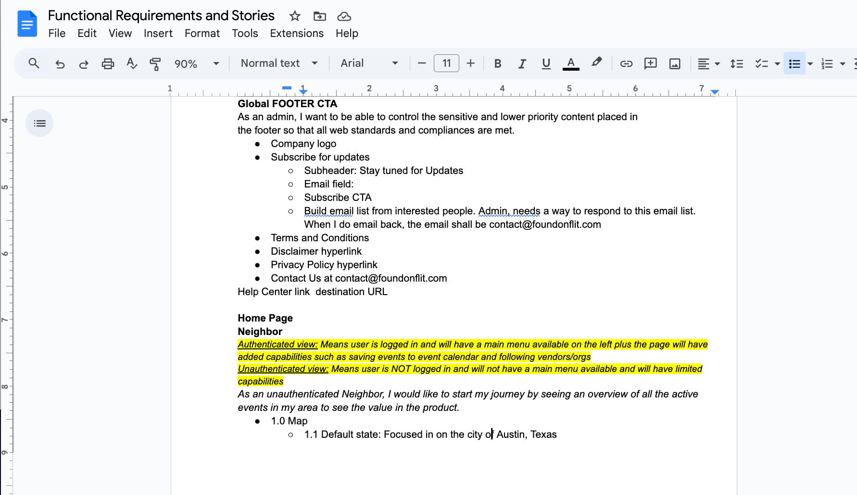Open the Tools menu

pyautogui.click(x=245, y=33)
